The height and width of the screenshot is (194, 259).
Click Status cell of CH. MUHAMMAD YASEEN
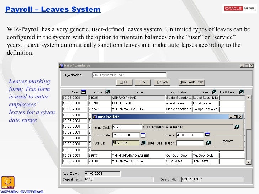pyautogui.click(x=205, y=156)
